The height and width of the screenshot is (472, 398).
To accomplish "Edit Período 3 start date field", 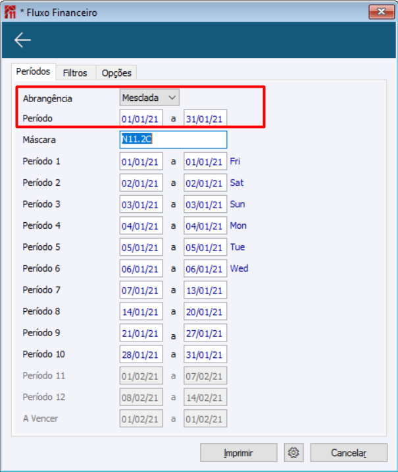I will (x=141, y=204).
